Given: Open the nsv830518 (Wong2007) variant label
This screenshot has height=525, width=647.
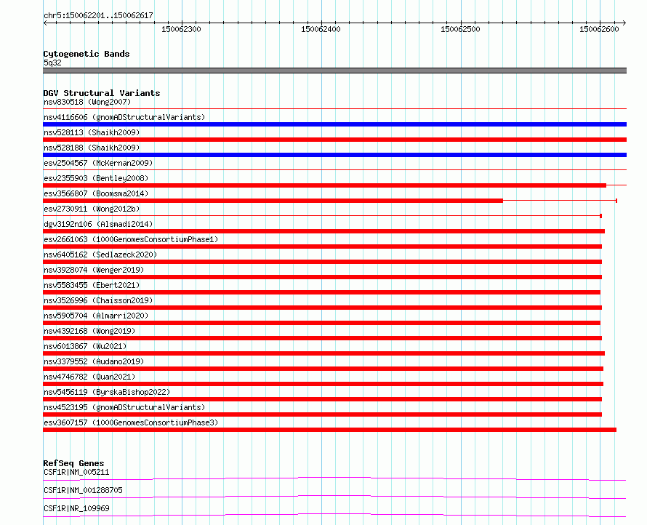Looking at the screenshot, I should tap(87, 102).
